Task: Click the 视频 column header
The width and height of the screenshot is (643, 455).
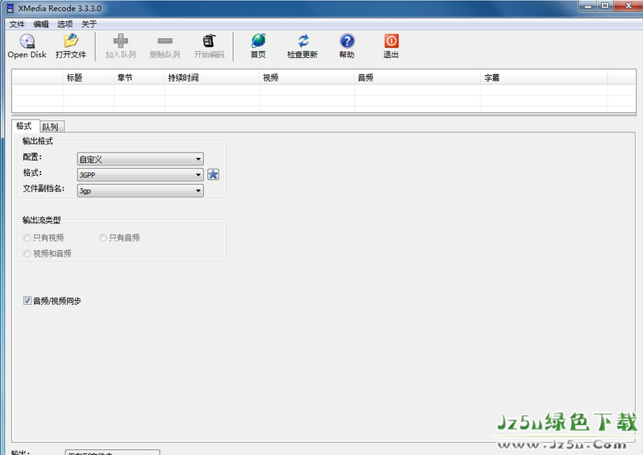Action: point(307,78)
